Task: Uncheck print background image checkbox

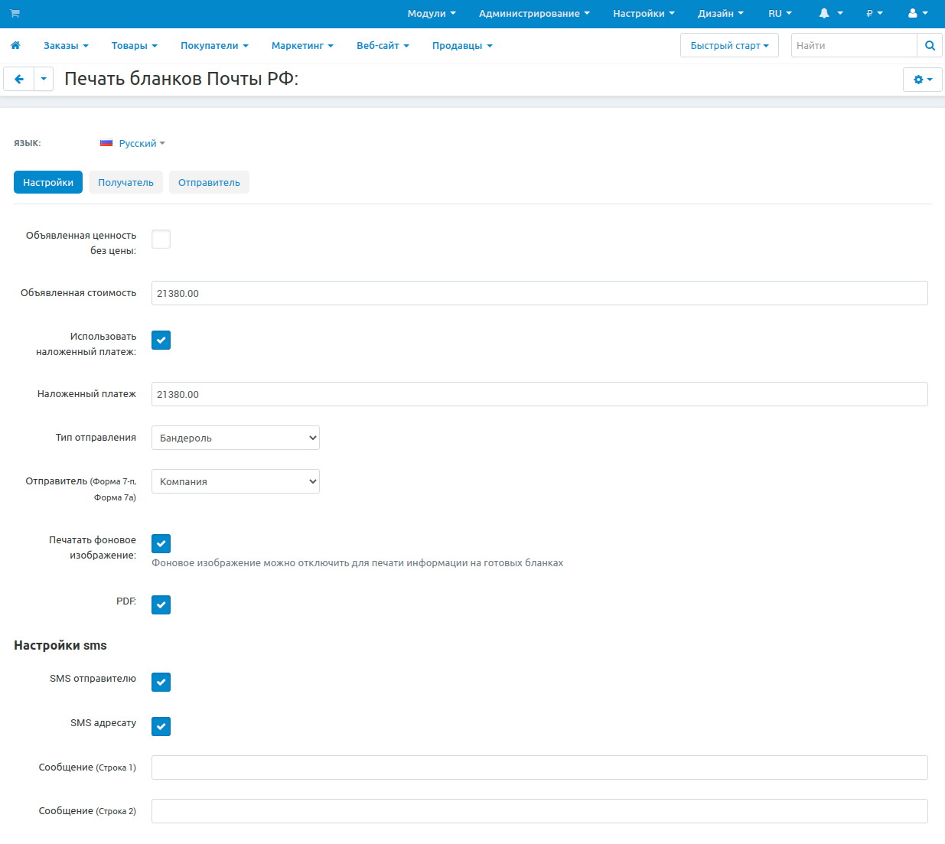Action: [x=161, y=543]
